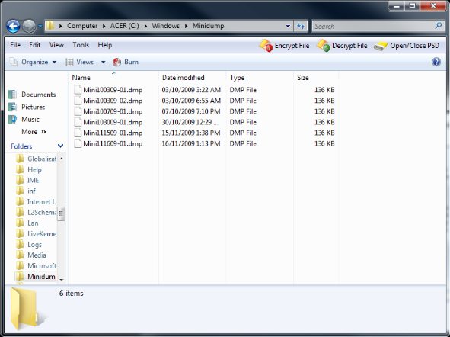Click the date 16/11/2009 1:13 PM
Viewport: 450px width, 337px height.
(191, 143)
